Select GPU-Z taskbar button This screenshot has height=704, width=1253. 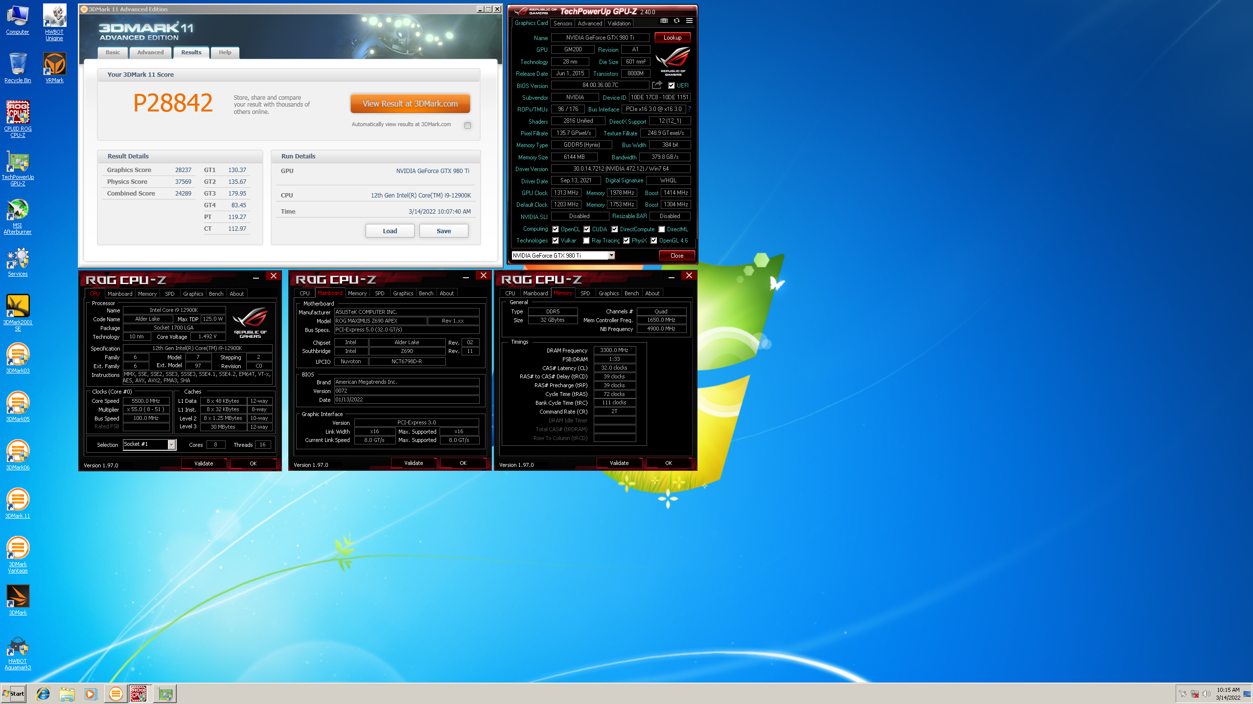click(x=165, y=693)
